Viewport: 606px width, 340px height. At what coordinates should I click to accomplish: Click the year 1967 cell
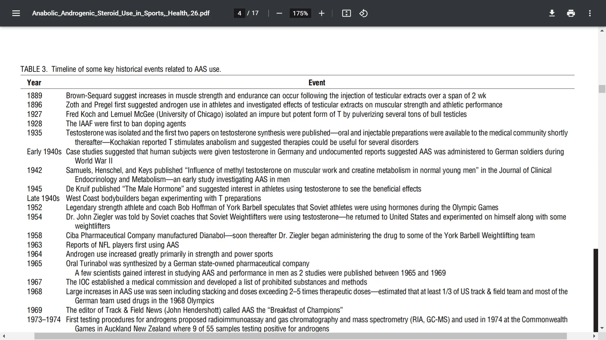click(34, 282)
